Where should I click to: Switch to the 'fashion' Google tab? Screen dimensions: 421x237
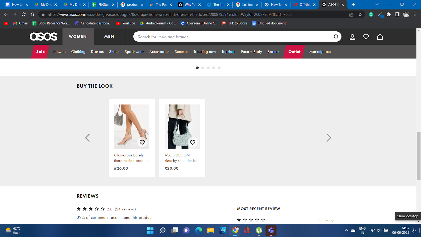coord(247,4)
